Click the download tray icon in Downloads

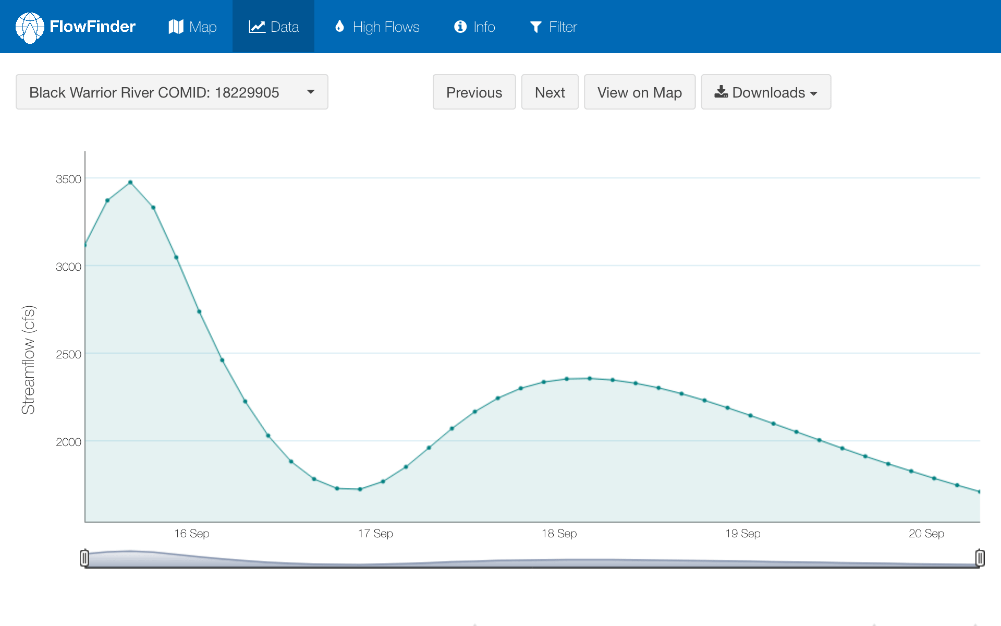721,92
